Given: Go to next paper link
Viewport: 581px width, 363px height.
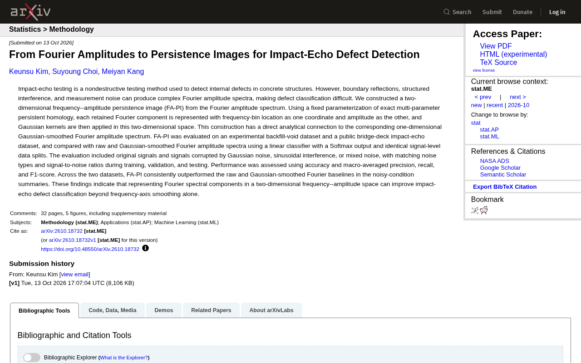Looking at the screenshot, I should point(518,97).
